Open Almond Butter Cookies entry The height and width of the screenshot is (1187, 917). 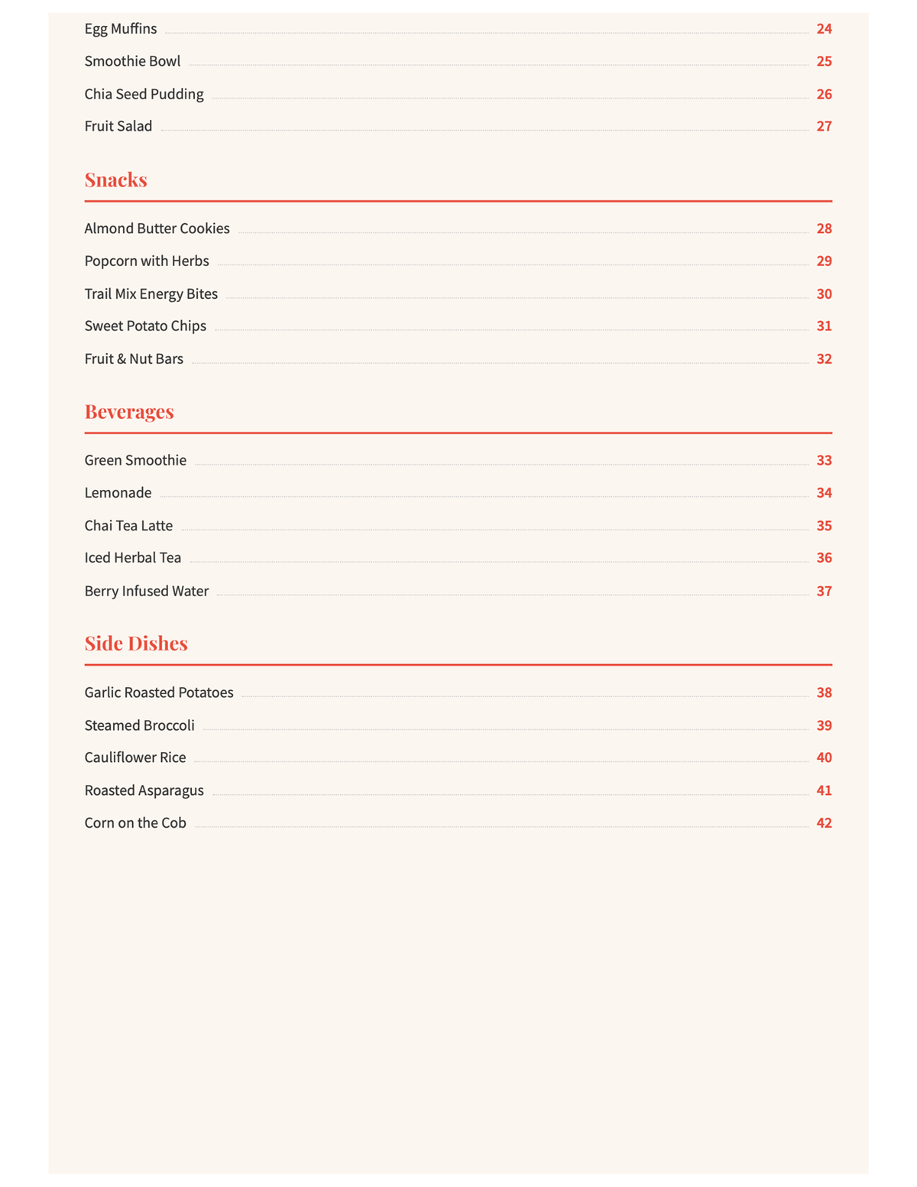(458, 229)
